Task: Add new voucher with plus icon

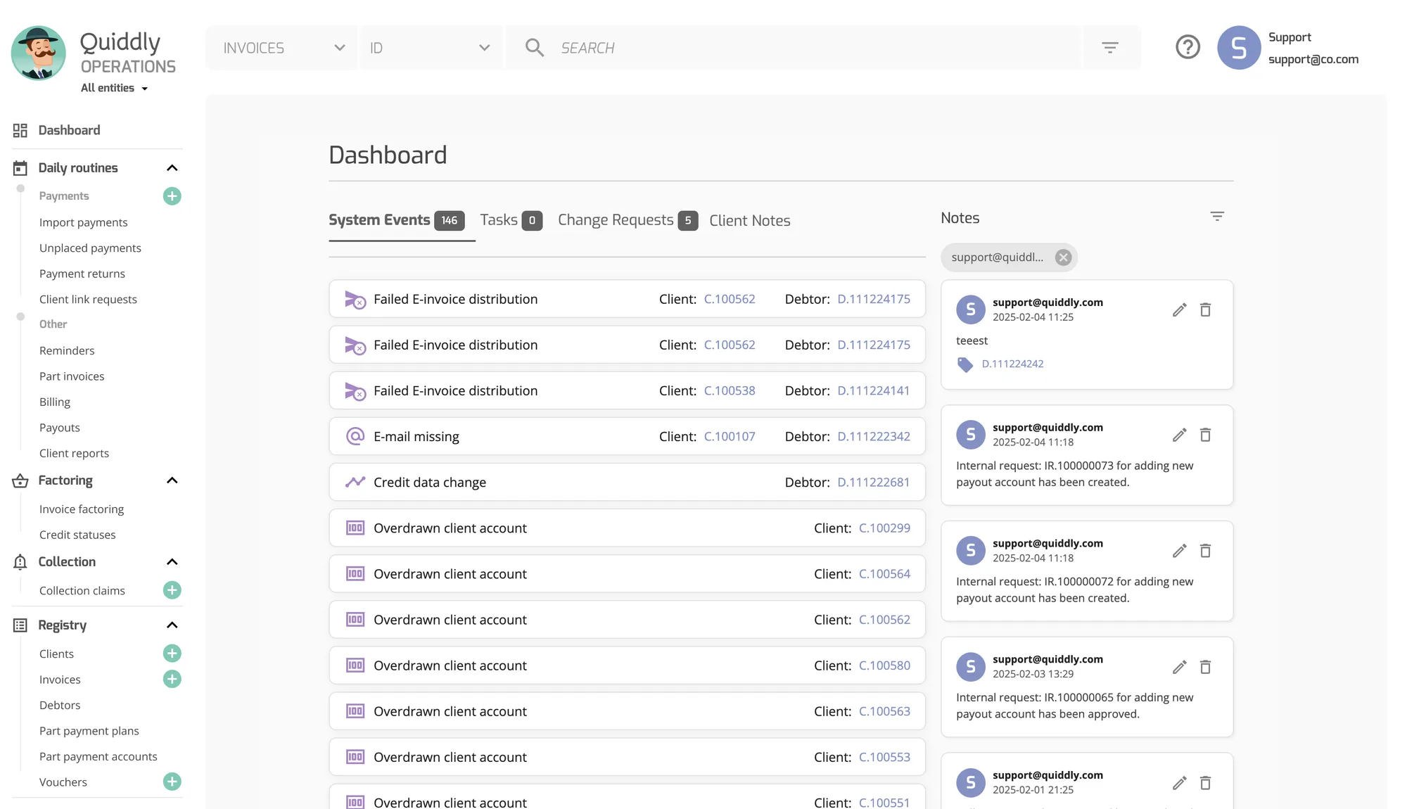Action: tap(172, 782)
